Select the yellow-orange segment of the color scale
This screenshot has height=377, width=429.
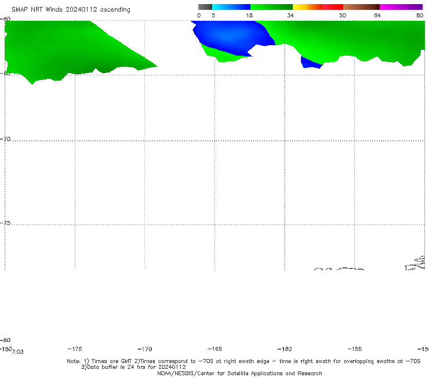(x=307, y=7)
